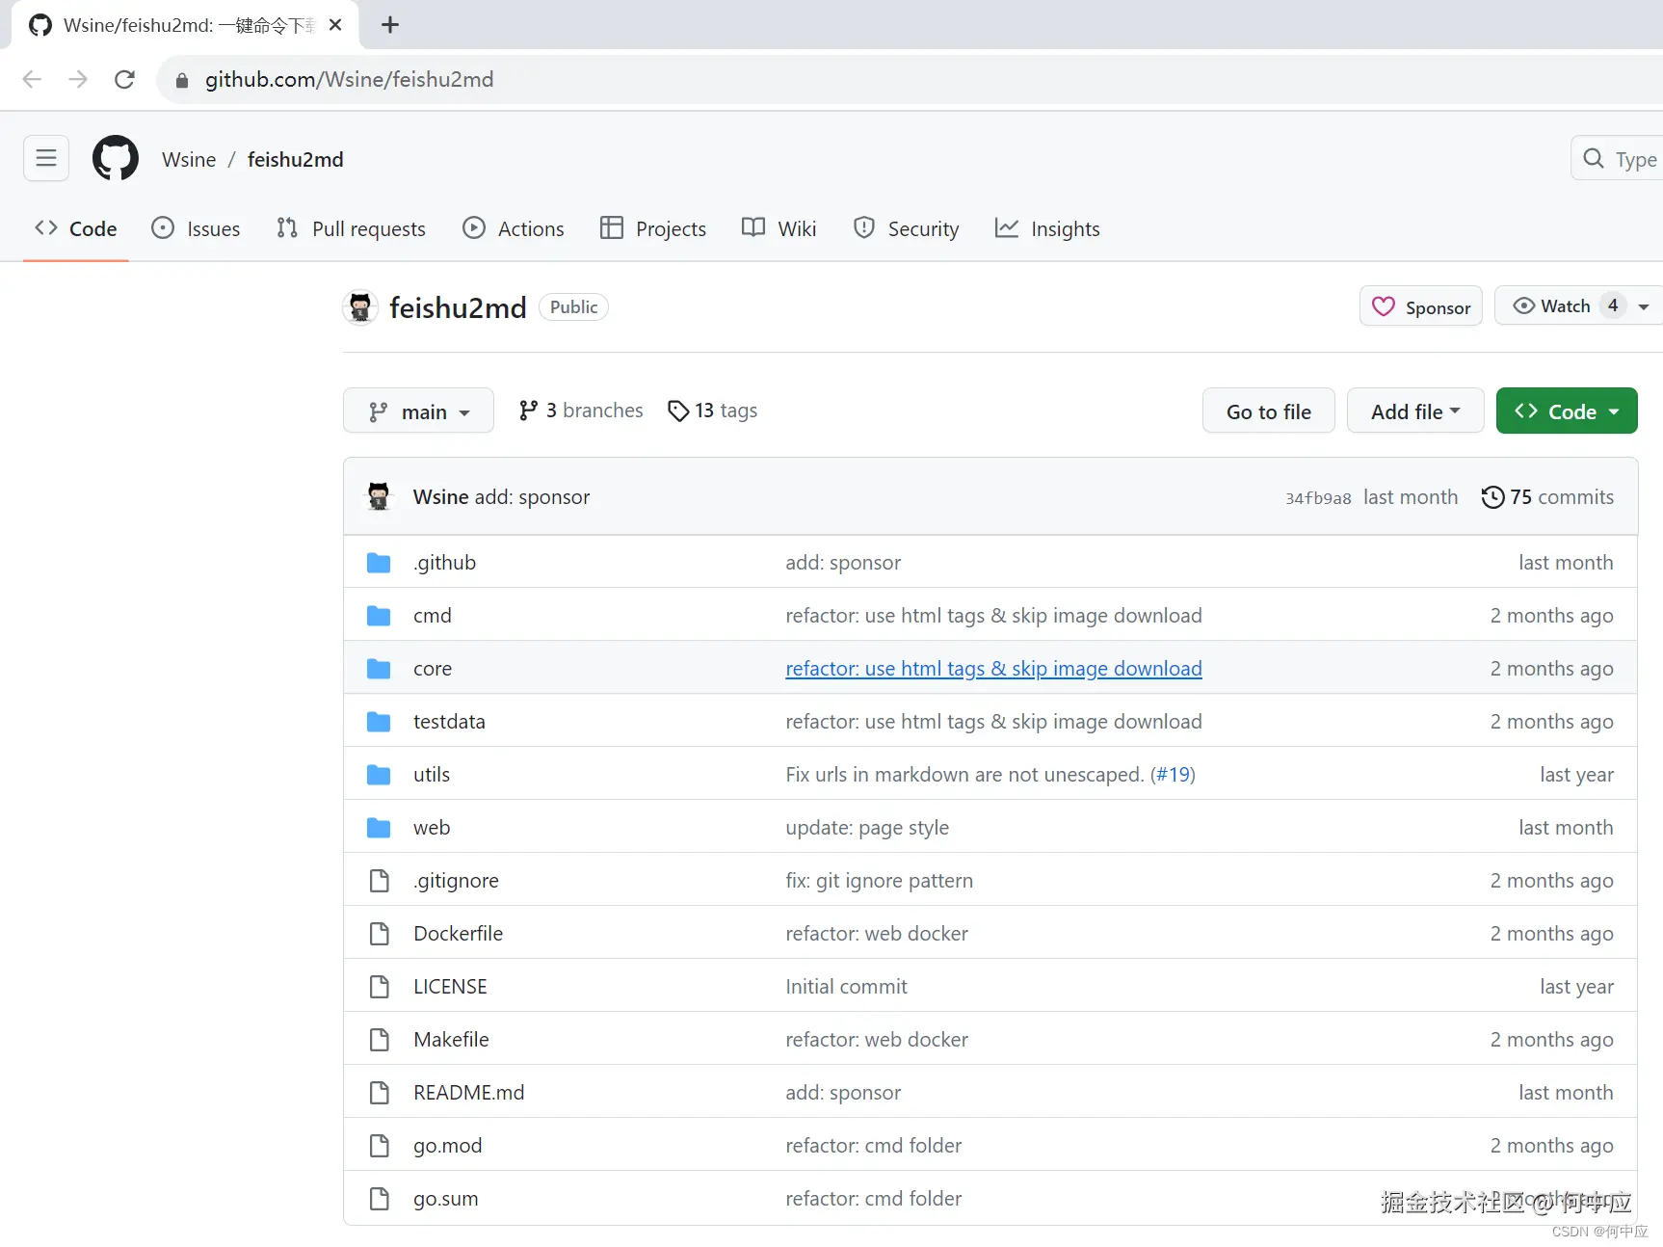
Task: Click the Wsine avatar in latest commit row
Action: click(x=379, y=496)
